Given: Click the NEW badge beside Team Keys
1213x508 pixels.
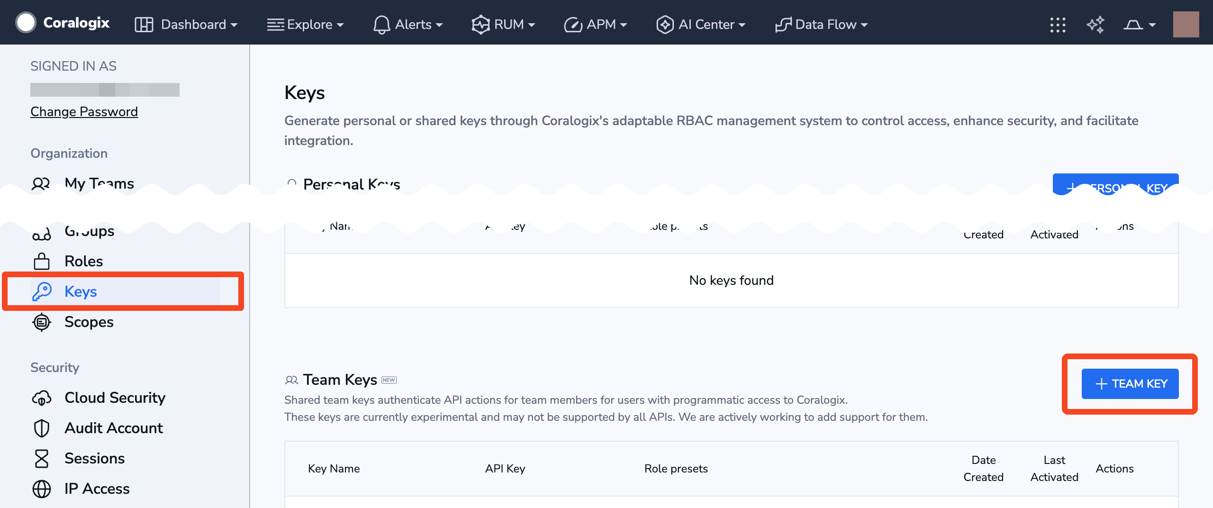Looking at the screenshot, I should tap(389, 380).
